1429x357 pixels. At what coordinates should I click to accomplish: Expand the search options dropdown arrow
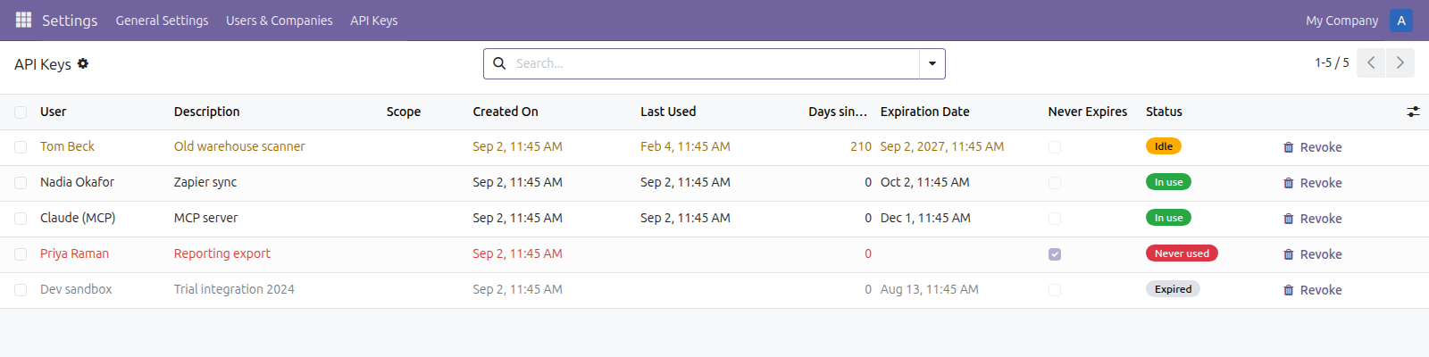click(932, 63)
